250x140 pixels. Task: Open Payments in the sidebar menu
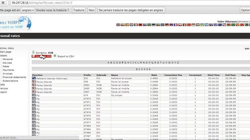8,70
